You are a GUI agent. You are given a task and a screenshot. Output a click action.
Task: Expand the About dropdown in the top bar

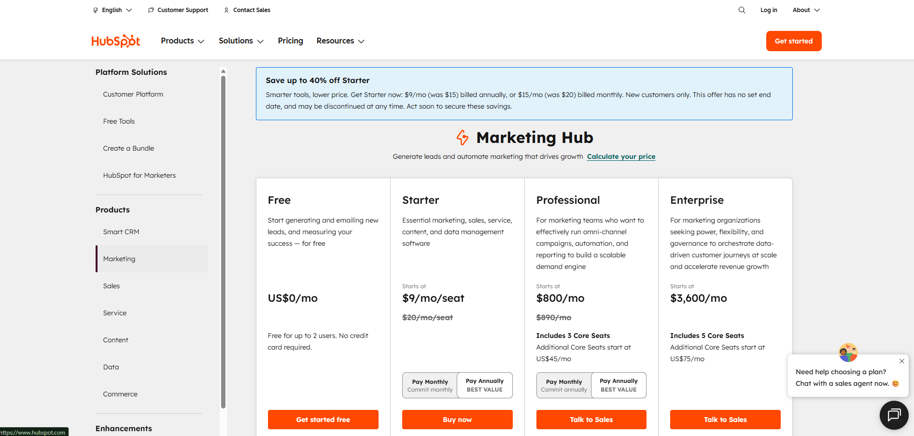coord(805,10)
